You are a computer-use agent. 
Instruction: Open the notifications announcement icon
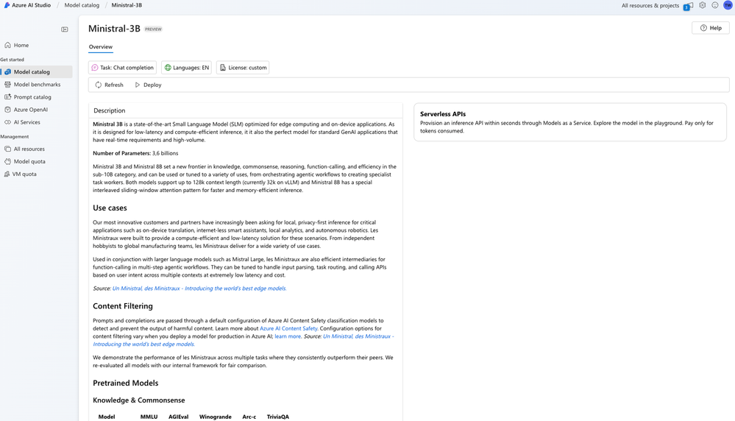coord(688,6)
